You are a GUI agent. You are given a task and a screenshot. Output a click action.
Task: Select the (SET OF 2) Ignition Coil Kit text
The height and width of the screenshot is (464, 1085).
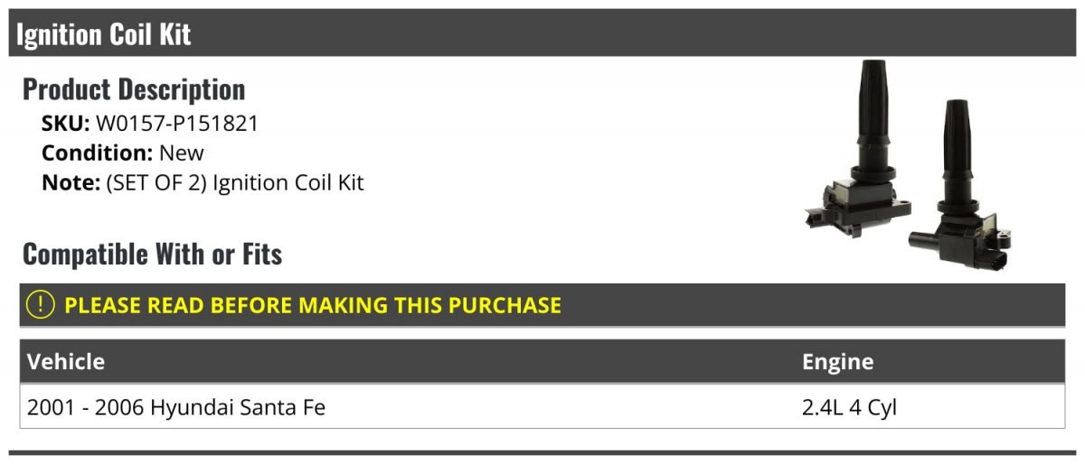(x=235, y=183)
